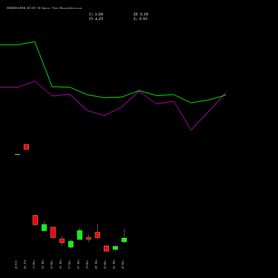Viewport: 278px width, 278px height.
Task: Click the 23 Feb date label
Action: pos(16,265)
